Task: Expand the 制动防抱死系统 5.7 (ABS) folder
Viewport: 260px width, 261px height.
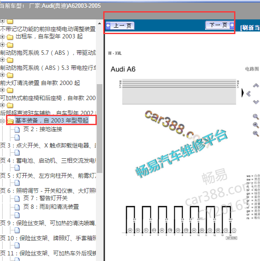Action: 2,44
